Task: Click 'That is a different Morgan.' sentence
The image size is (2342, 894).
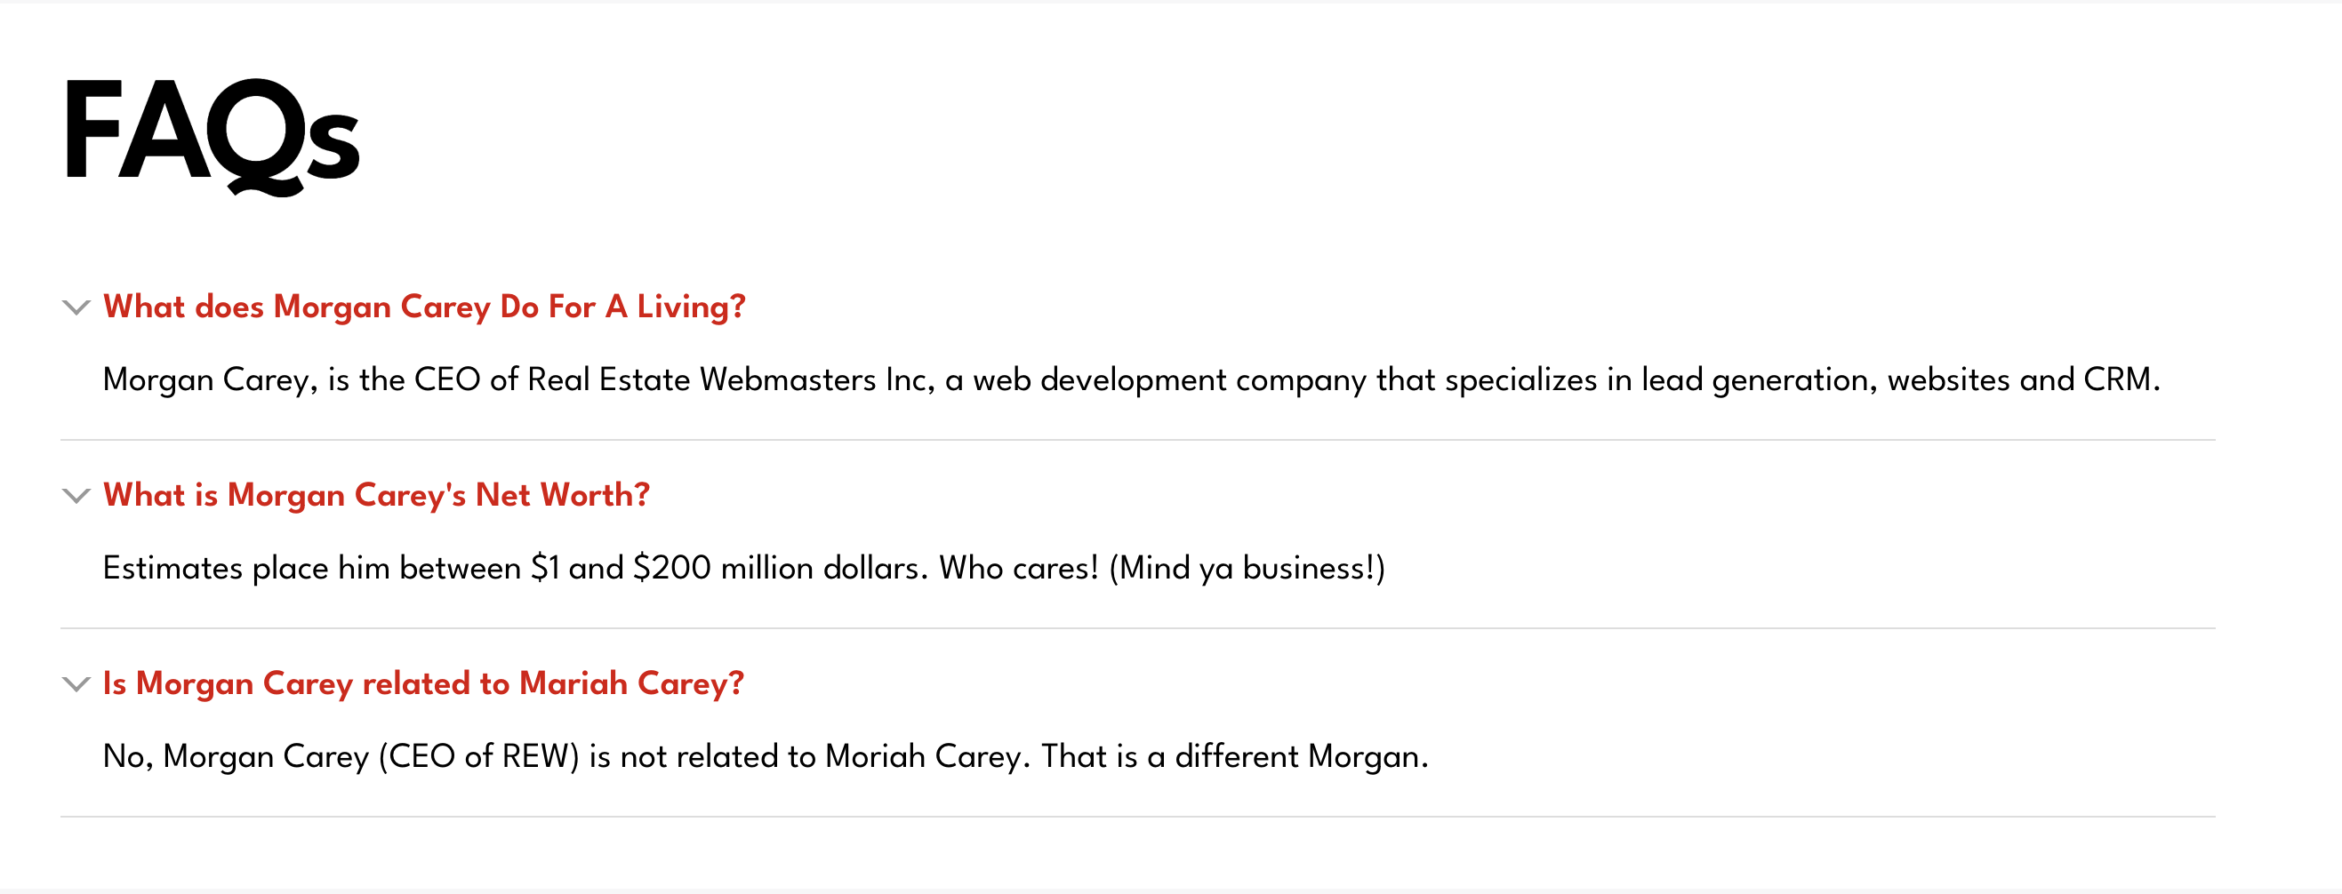Action: [1235, 756]
